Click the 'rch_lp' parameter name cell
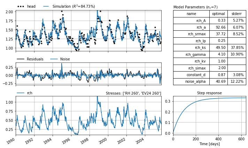The width and height of the screenshot is (248, 148). [x=191, y=41]
